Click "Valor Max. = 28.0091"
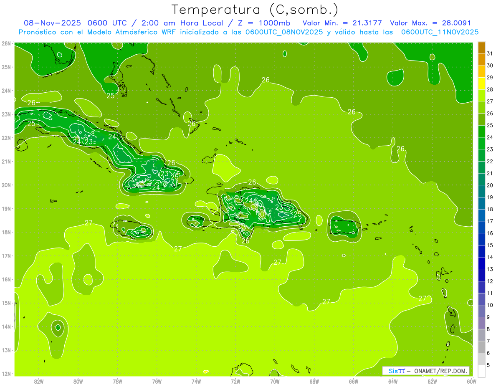This screenshot has width=501, height=387. click(430, 23)
